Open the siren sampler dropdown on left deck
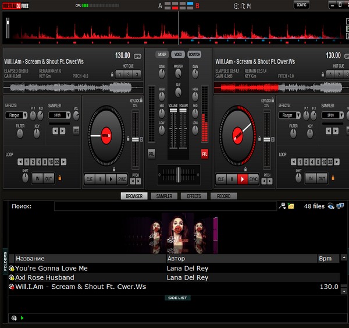 tap(58, 115)
